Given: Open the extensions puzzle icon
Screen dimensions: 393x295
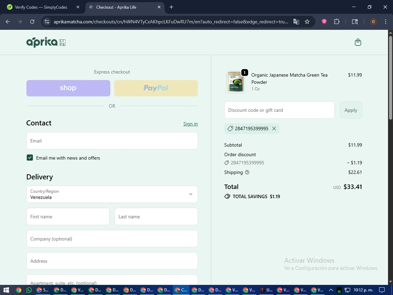Looking at the screenshot, I should (337, 22).
